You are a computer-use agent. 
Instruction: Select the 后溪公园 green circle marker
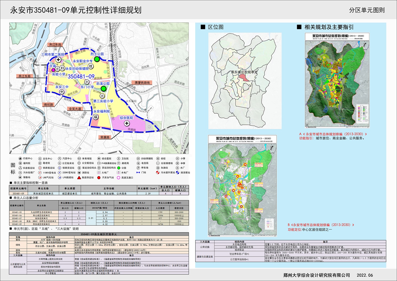[103, 88]
